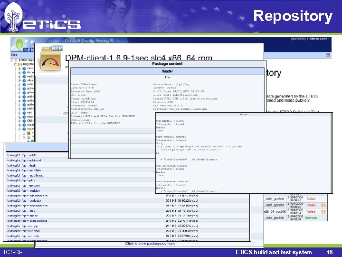342x257 pixels.
Task: Click the blue P icon beside Metro
Action: (24, 109)
